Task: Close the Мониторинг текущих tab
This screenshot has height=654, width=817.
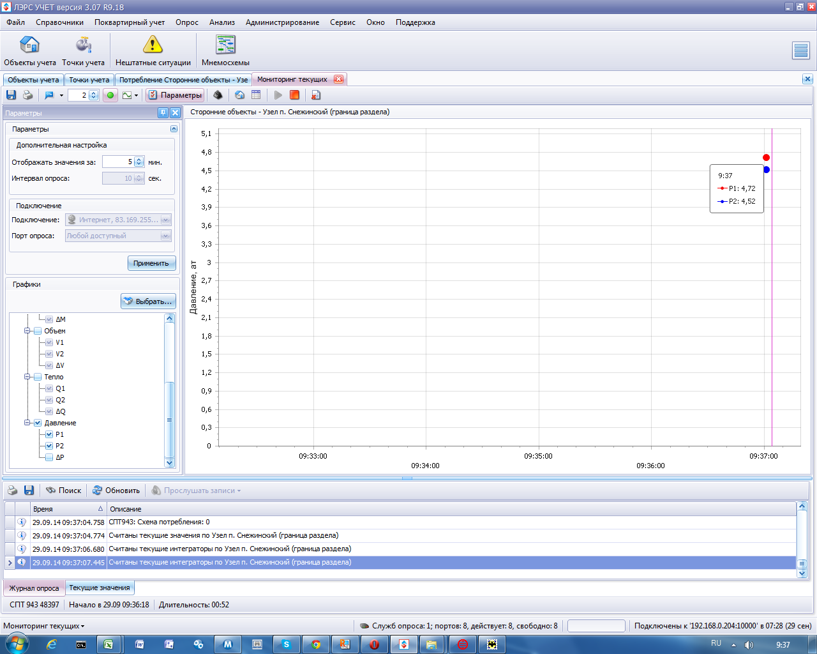Action: tap(338, 79)
